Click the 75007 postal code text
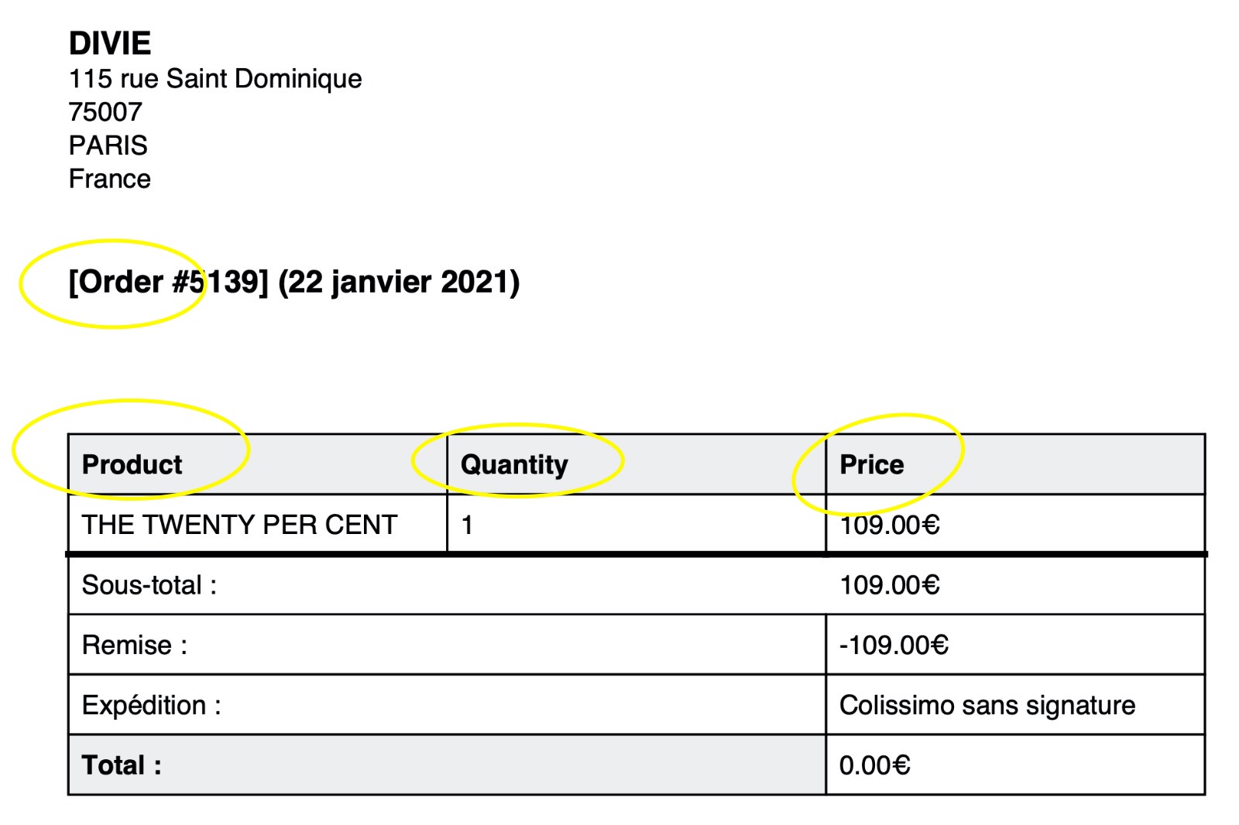 click(x=105, y=112)
